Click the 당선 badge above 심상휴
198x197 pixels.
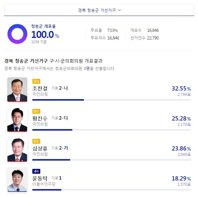pos(36,141)
